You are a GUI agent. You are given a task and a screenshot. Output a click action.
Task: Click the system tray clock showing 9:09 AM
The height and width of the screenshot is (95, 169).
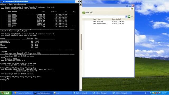[165, 93]
